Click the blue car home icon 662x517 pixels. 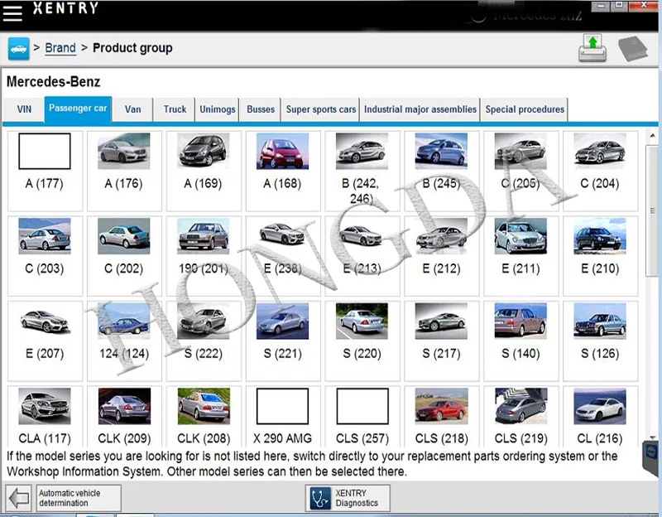pos(18,49)
